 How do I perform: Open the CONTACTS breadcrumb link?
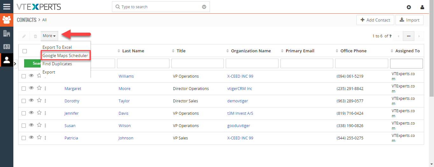pyautogui.click(x=27, y=20)
